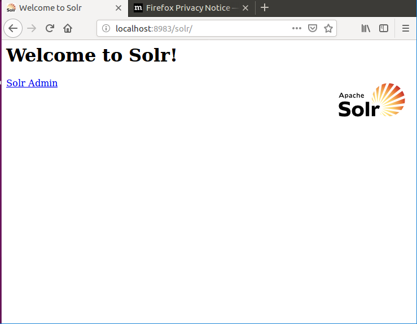This screenshot has width=417, height=324.
Task: Open page actions three-dot menu
Action: (x=297, y=28)
